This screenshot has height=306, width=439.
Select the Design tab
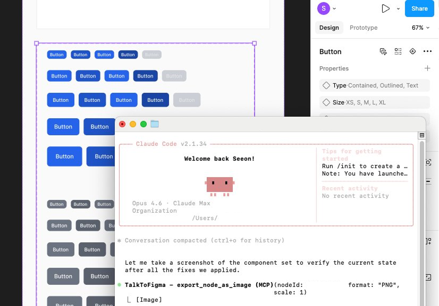pos(329,27)
